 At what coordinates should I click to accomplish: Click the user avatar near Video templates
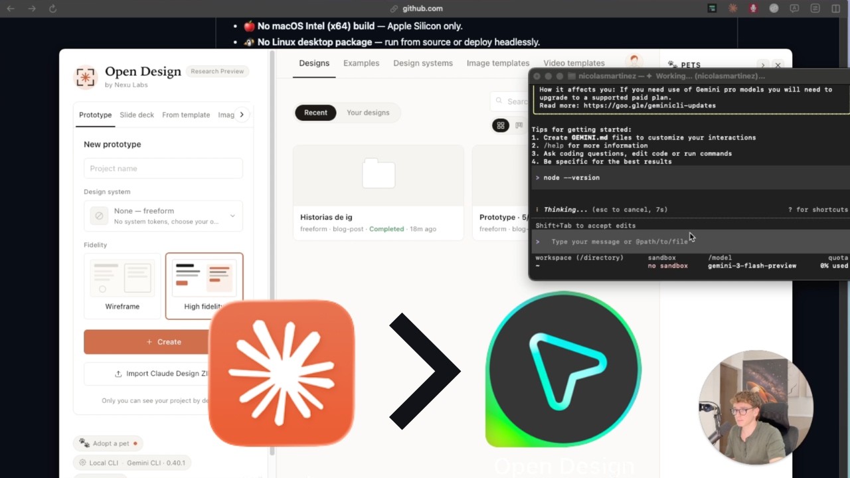click(635, 61)
